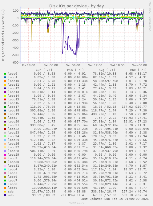The width and height of the screenshot is (153, 206).
Task: Select the loop1 legend label
Action: 13,77
